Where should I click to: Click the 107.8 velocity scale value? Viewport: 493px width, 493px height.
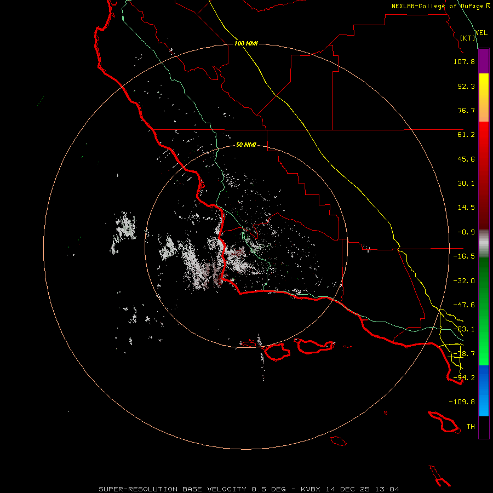point(464,61)
